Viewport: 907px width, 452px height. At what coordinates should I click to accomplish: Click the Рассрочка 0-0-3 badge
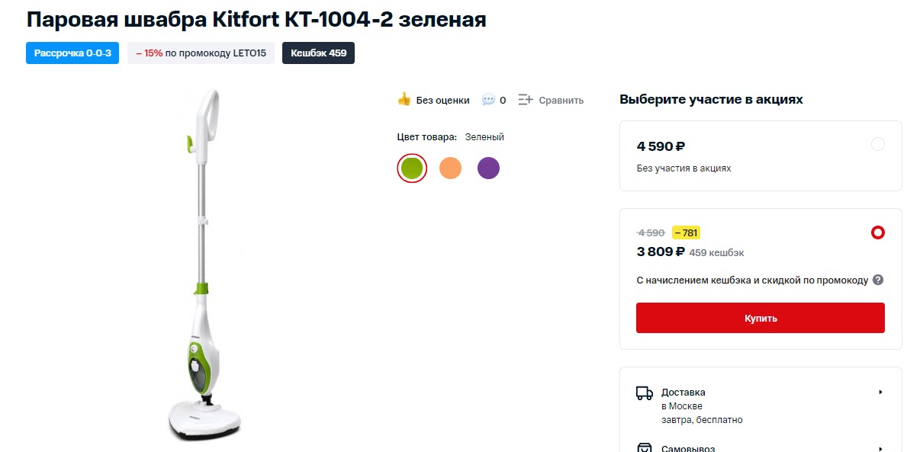click(72, 53)
